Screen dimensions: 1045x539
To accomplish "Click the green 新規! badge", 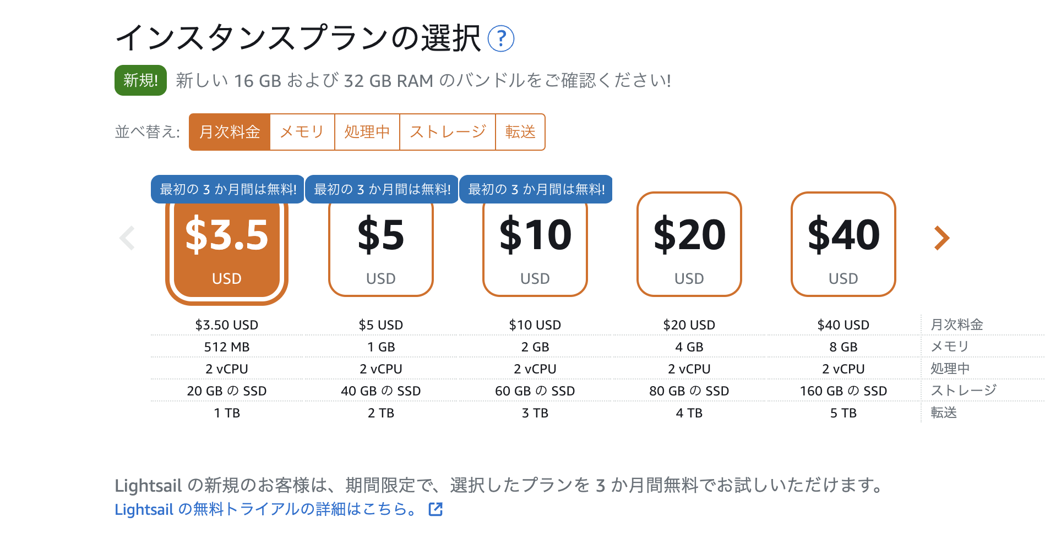I will 140,80.
